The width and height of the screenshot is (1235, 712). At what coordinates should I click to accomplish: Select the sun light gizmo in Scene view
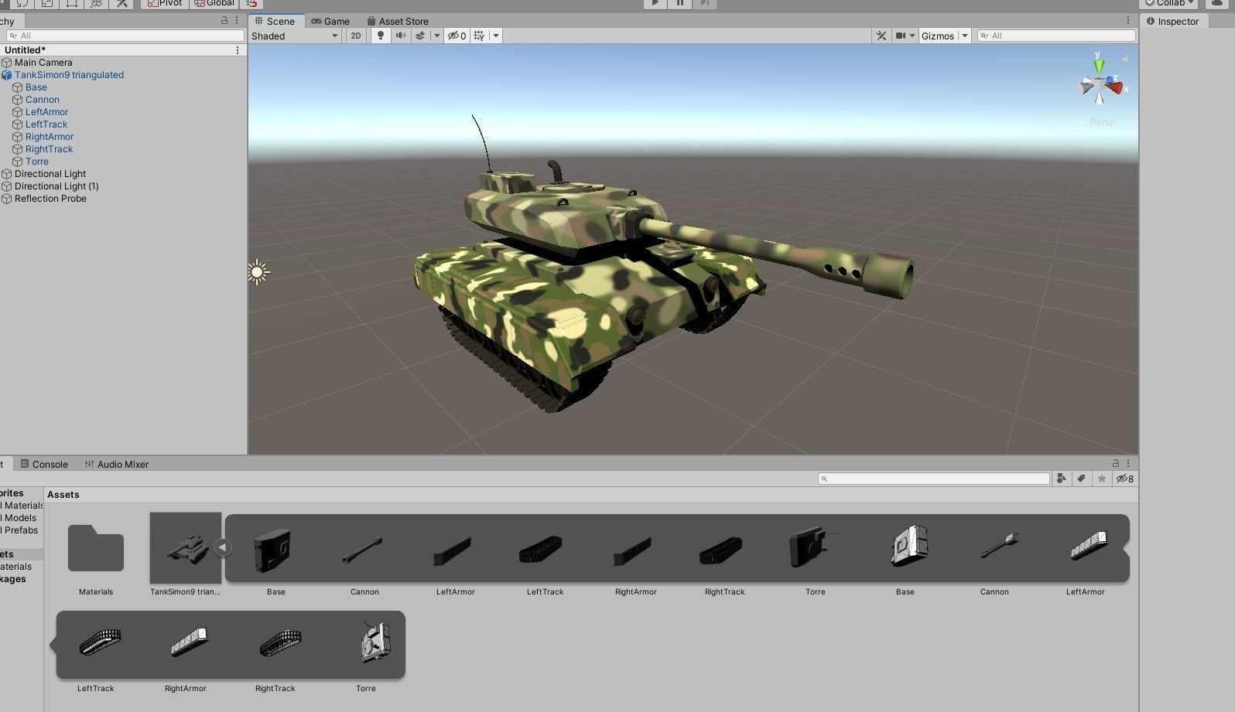click(258, 272)
